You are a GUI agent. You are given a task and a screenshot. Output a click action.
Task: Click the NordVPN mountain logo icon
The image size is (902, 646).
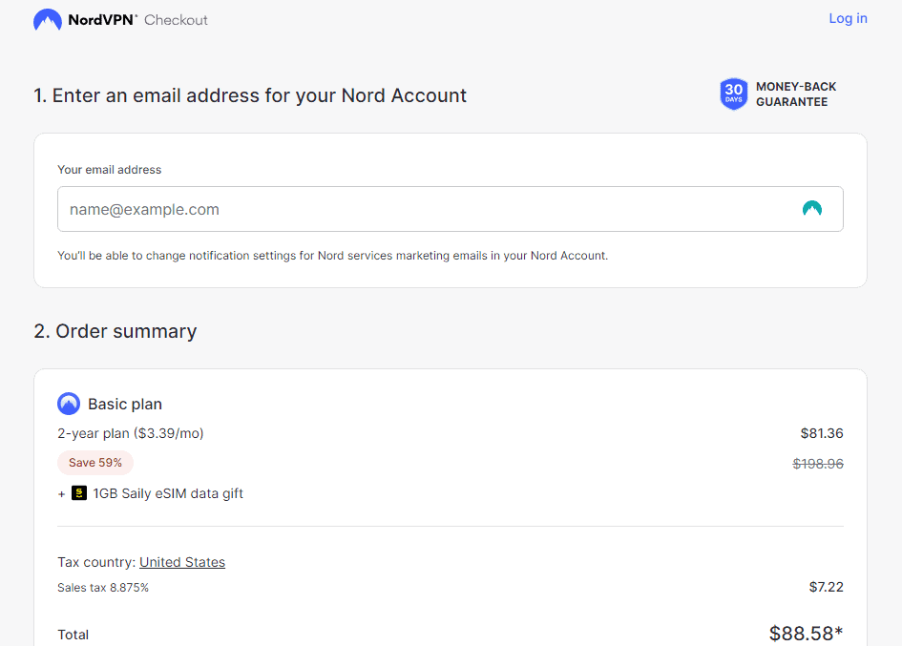[x=48, y=19]
